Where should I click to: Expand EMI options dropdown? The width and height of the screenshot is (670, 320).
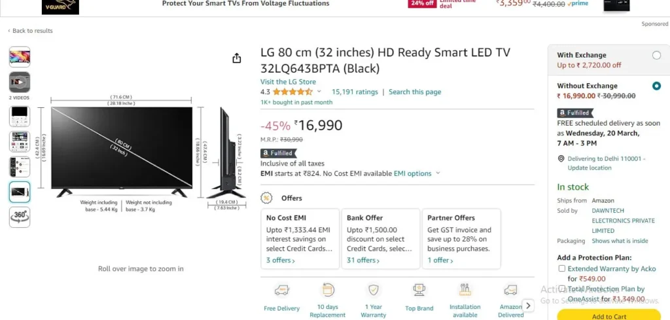pos(417,173)
